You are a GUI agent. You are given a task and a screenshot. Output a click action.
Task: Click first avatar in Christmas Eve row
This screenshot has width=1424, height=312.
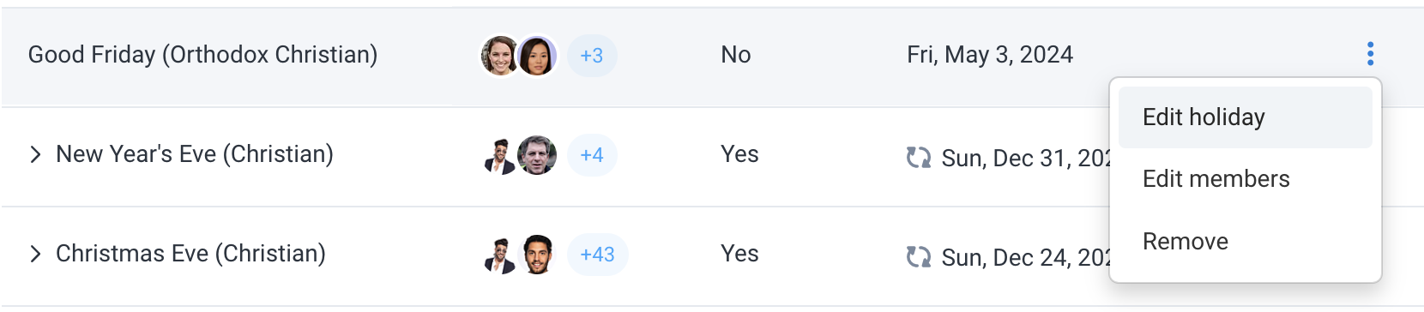(x=499, y=255)
